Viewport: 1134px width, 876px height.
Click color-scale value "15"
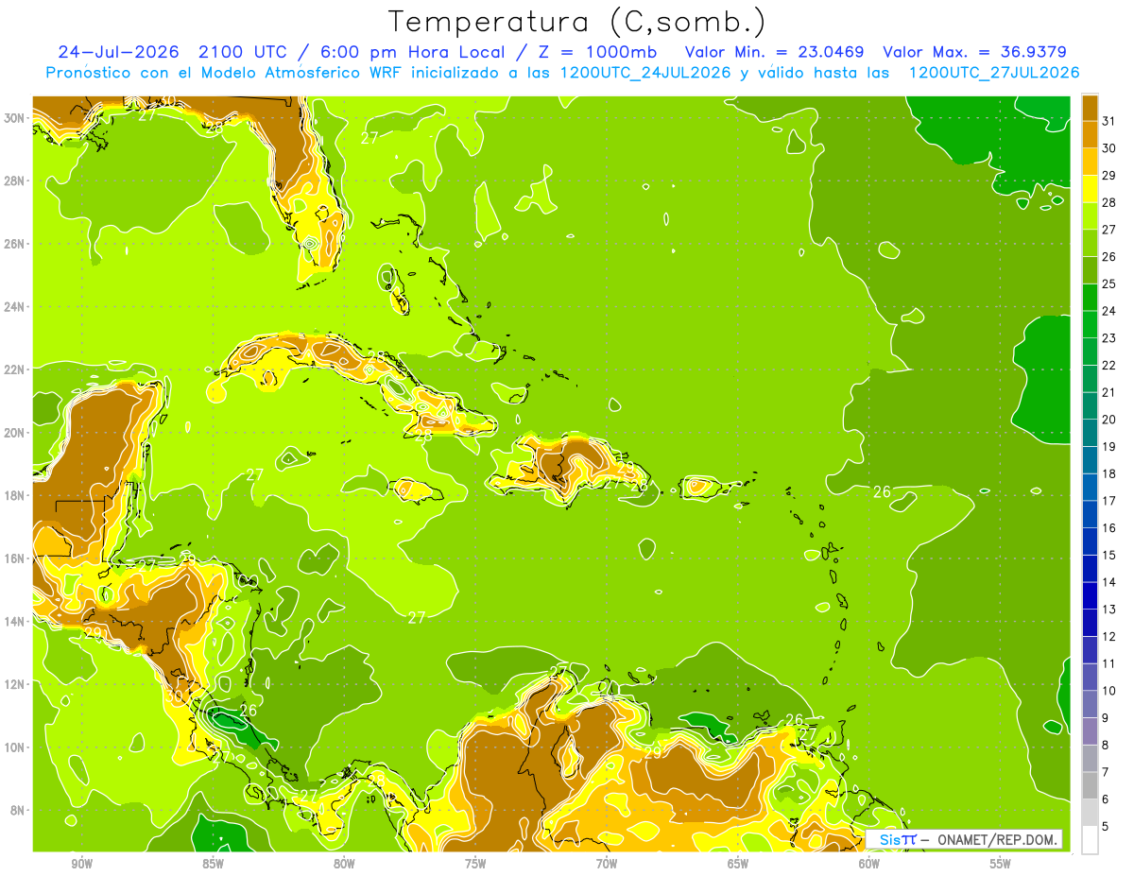click(1108, 556)
